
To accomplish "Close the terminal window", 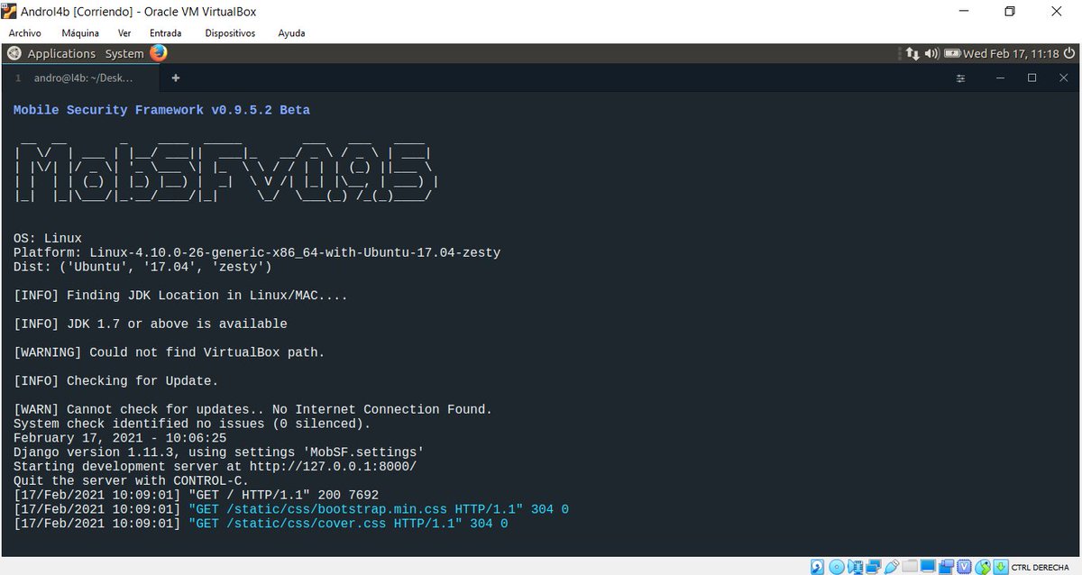I will click(1064, 78).
